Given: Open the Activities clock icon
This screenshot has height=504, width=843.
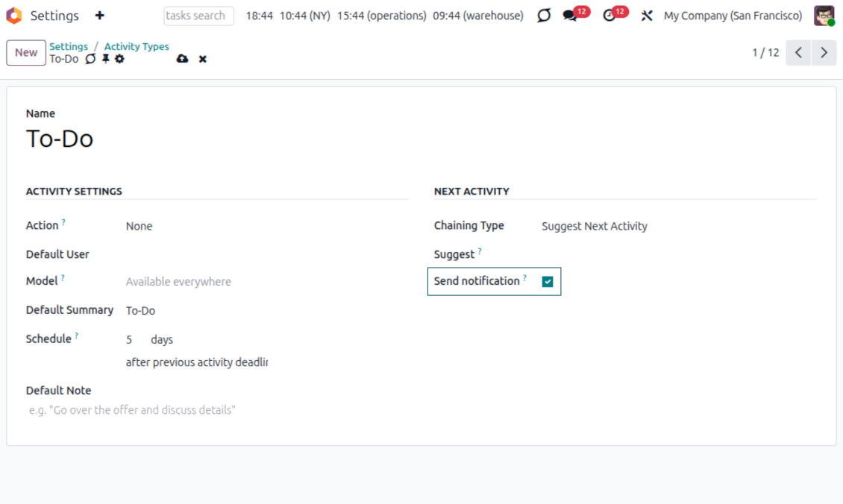Looking at the screenshot, I should 609,15.
